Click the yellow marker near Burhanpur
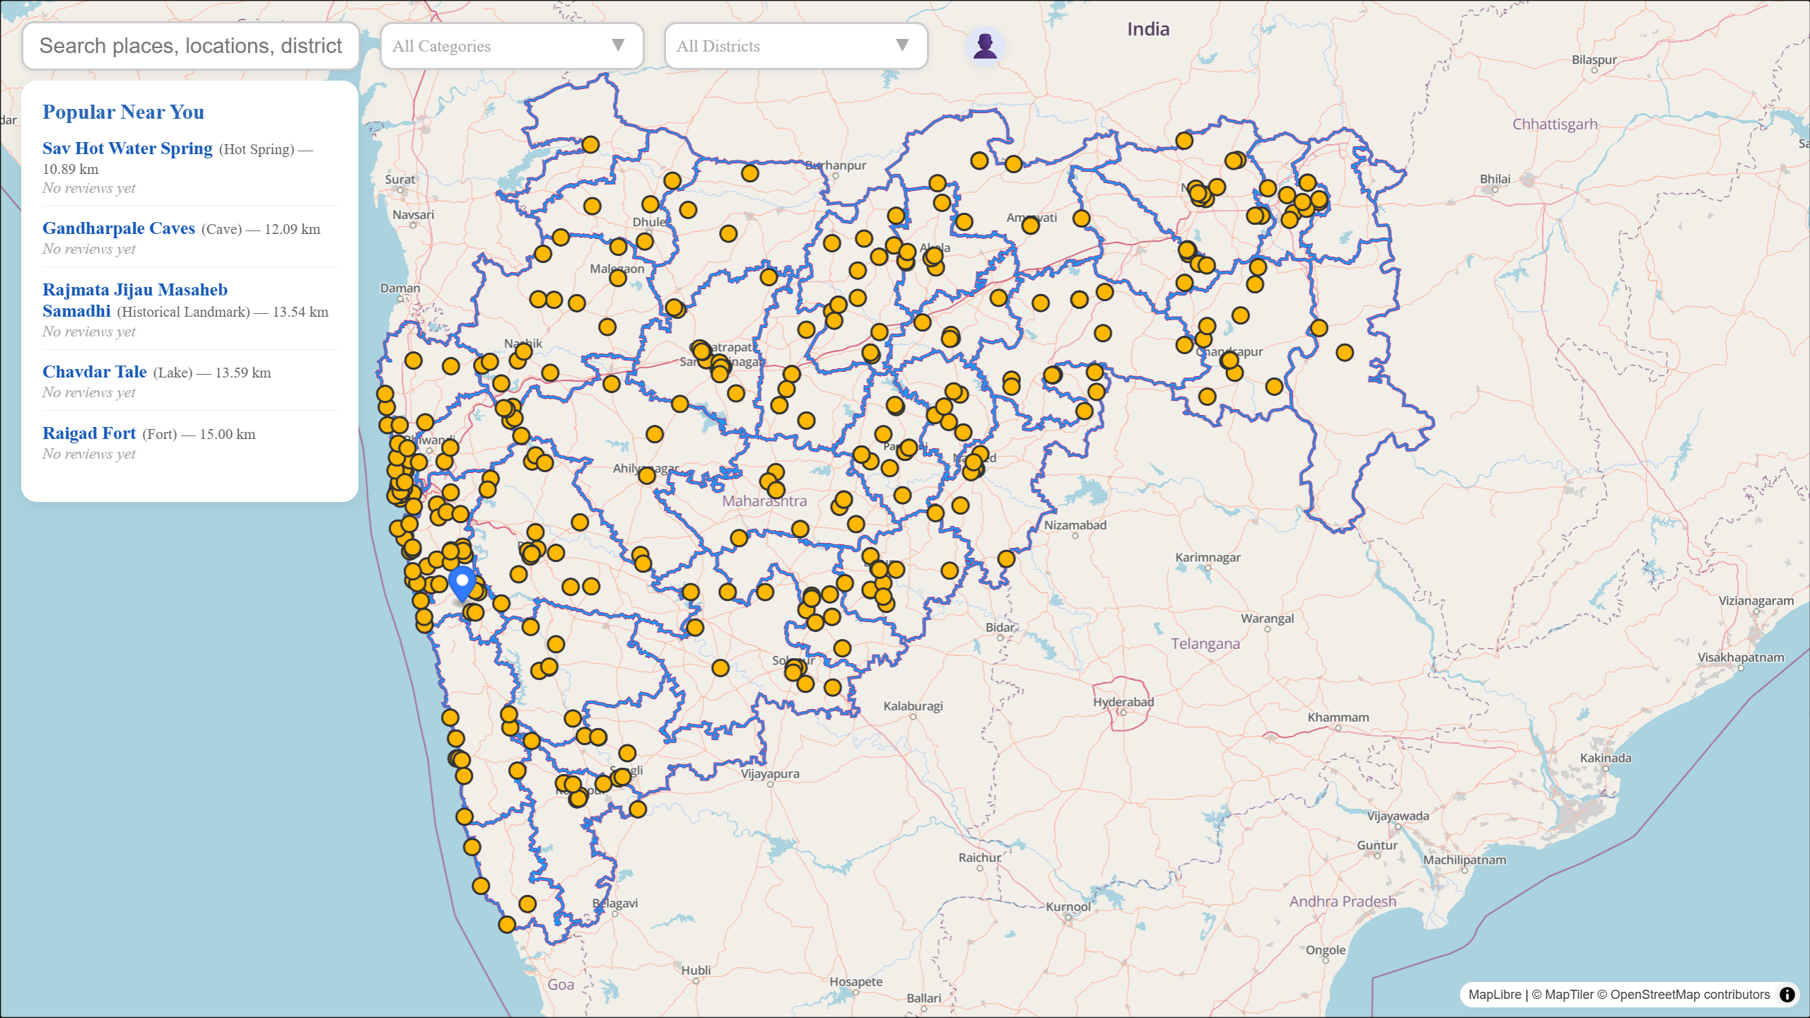Viewport: 1810px width, 1018px height. (750, 173)
